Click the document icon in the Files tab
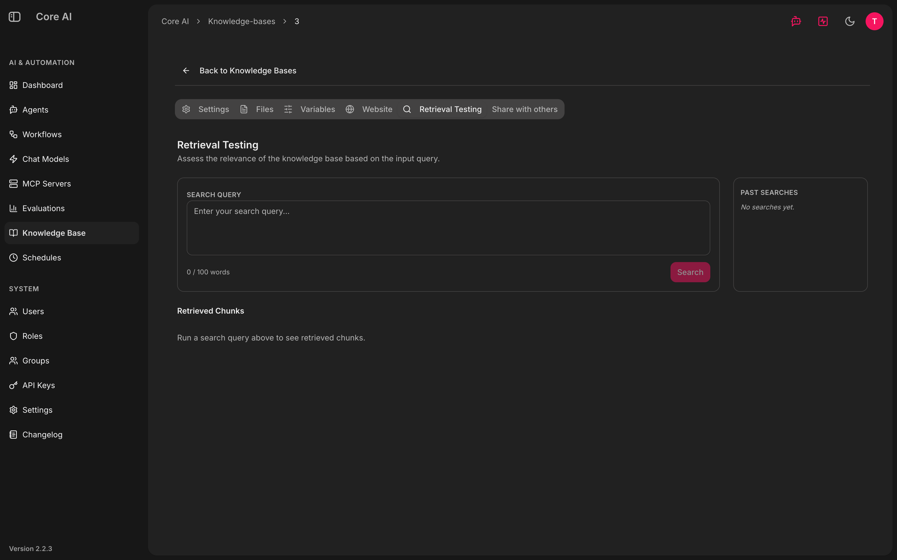The width and height of the screenshot is (897, 560). 244,109
